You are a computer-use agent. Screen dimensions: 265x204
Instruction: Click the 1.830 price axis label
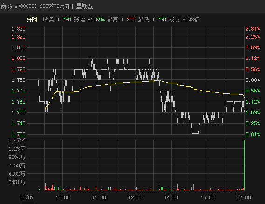[x=19, y=29]
